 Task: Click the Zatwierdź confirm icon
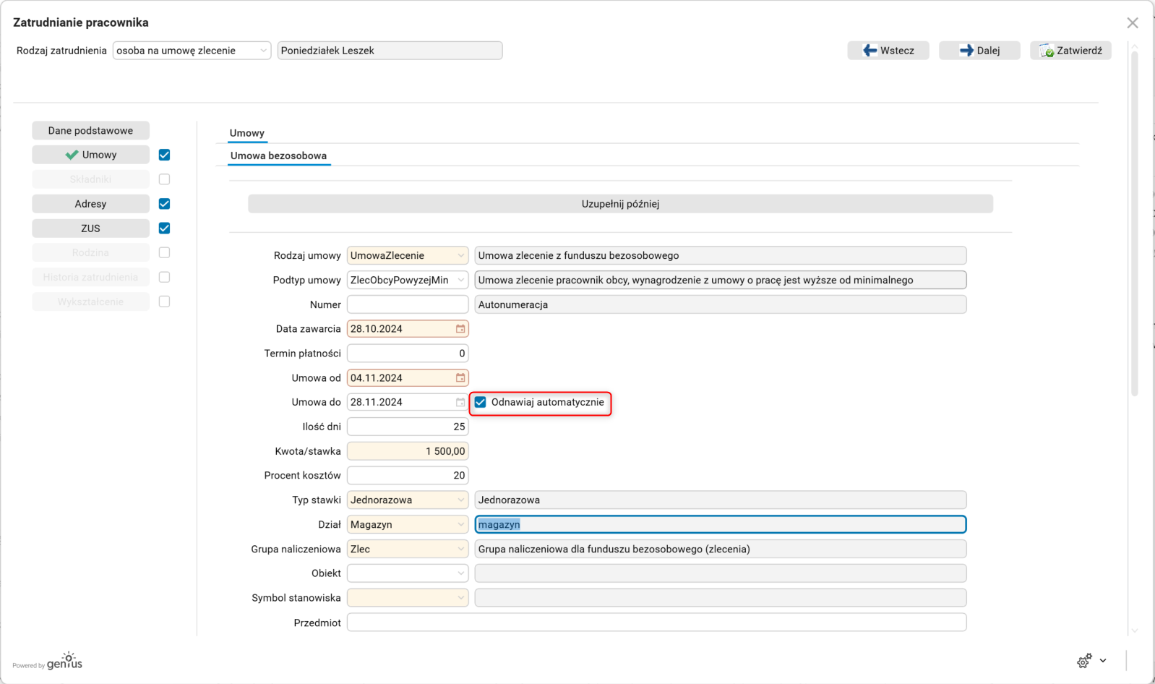1046,51
